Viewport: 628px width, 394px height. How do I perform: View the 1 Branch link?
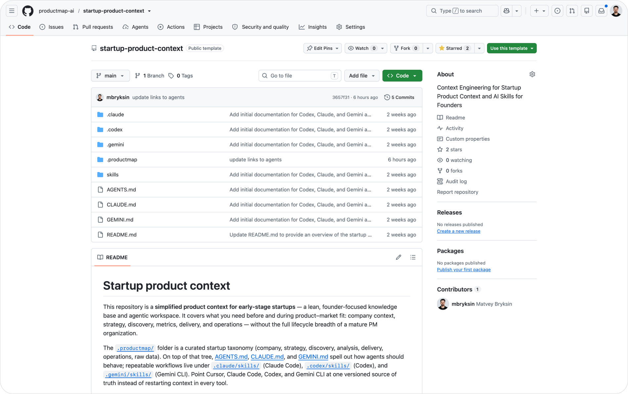pos(150,76)
